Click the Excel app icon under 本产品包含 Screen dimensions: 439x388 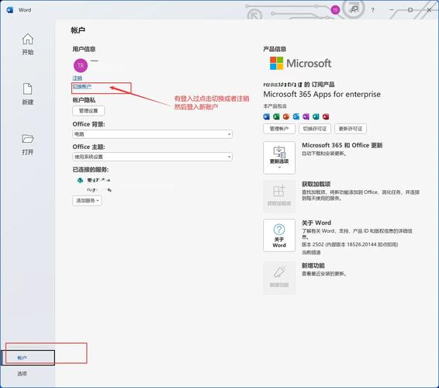pyautogui.click(x=276, y=116)
